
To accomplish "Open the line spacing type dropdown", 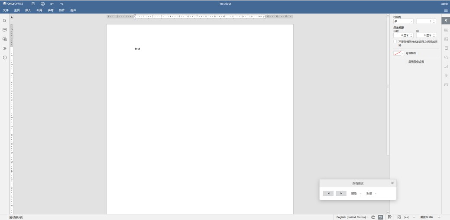I will 403,21.
